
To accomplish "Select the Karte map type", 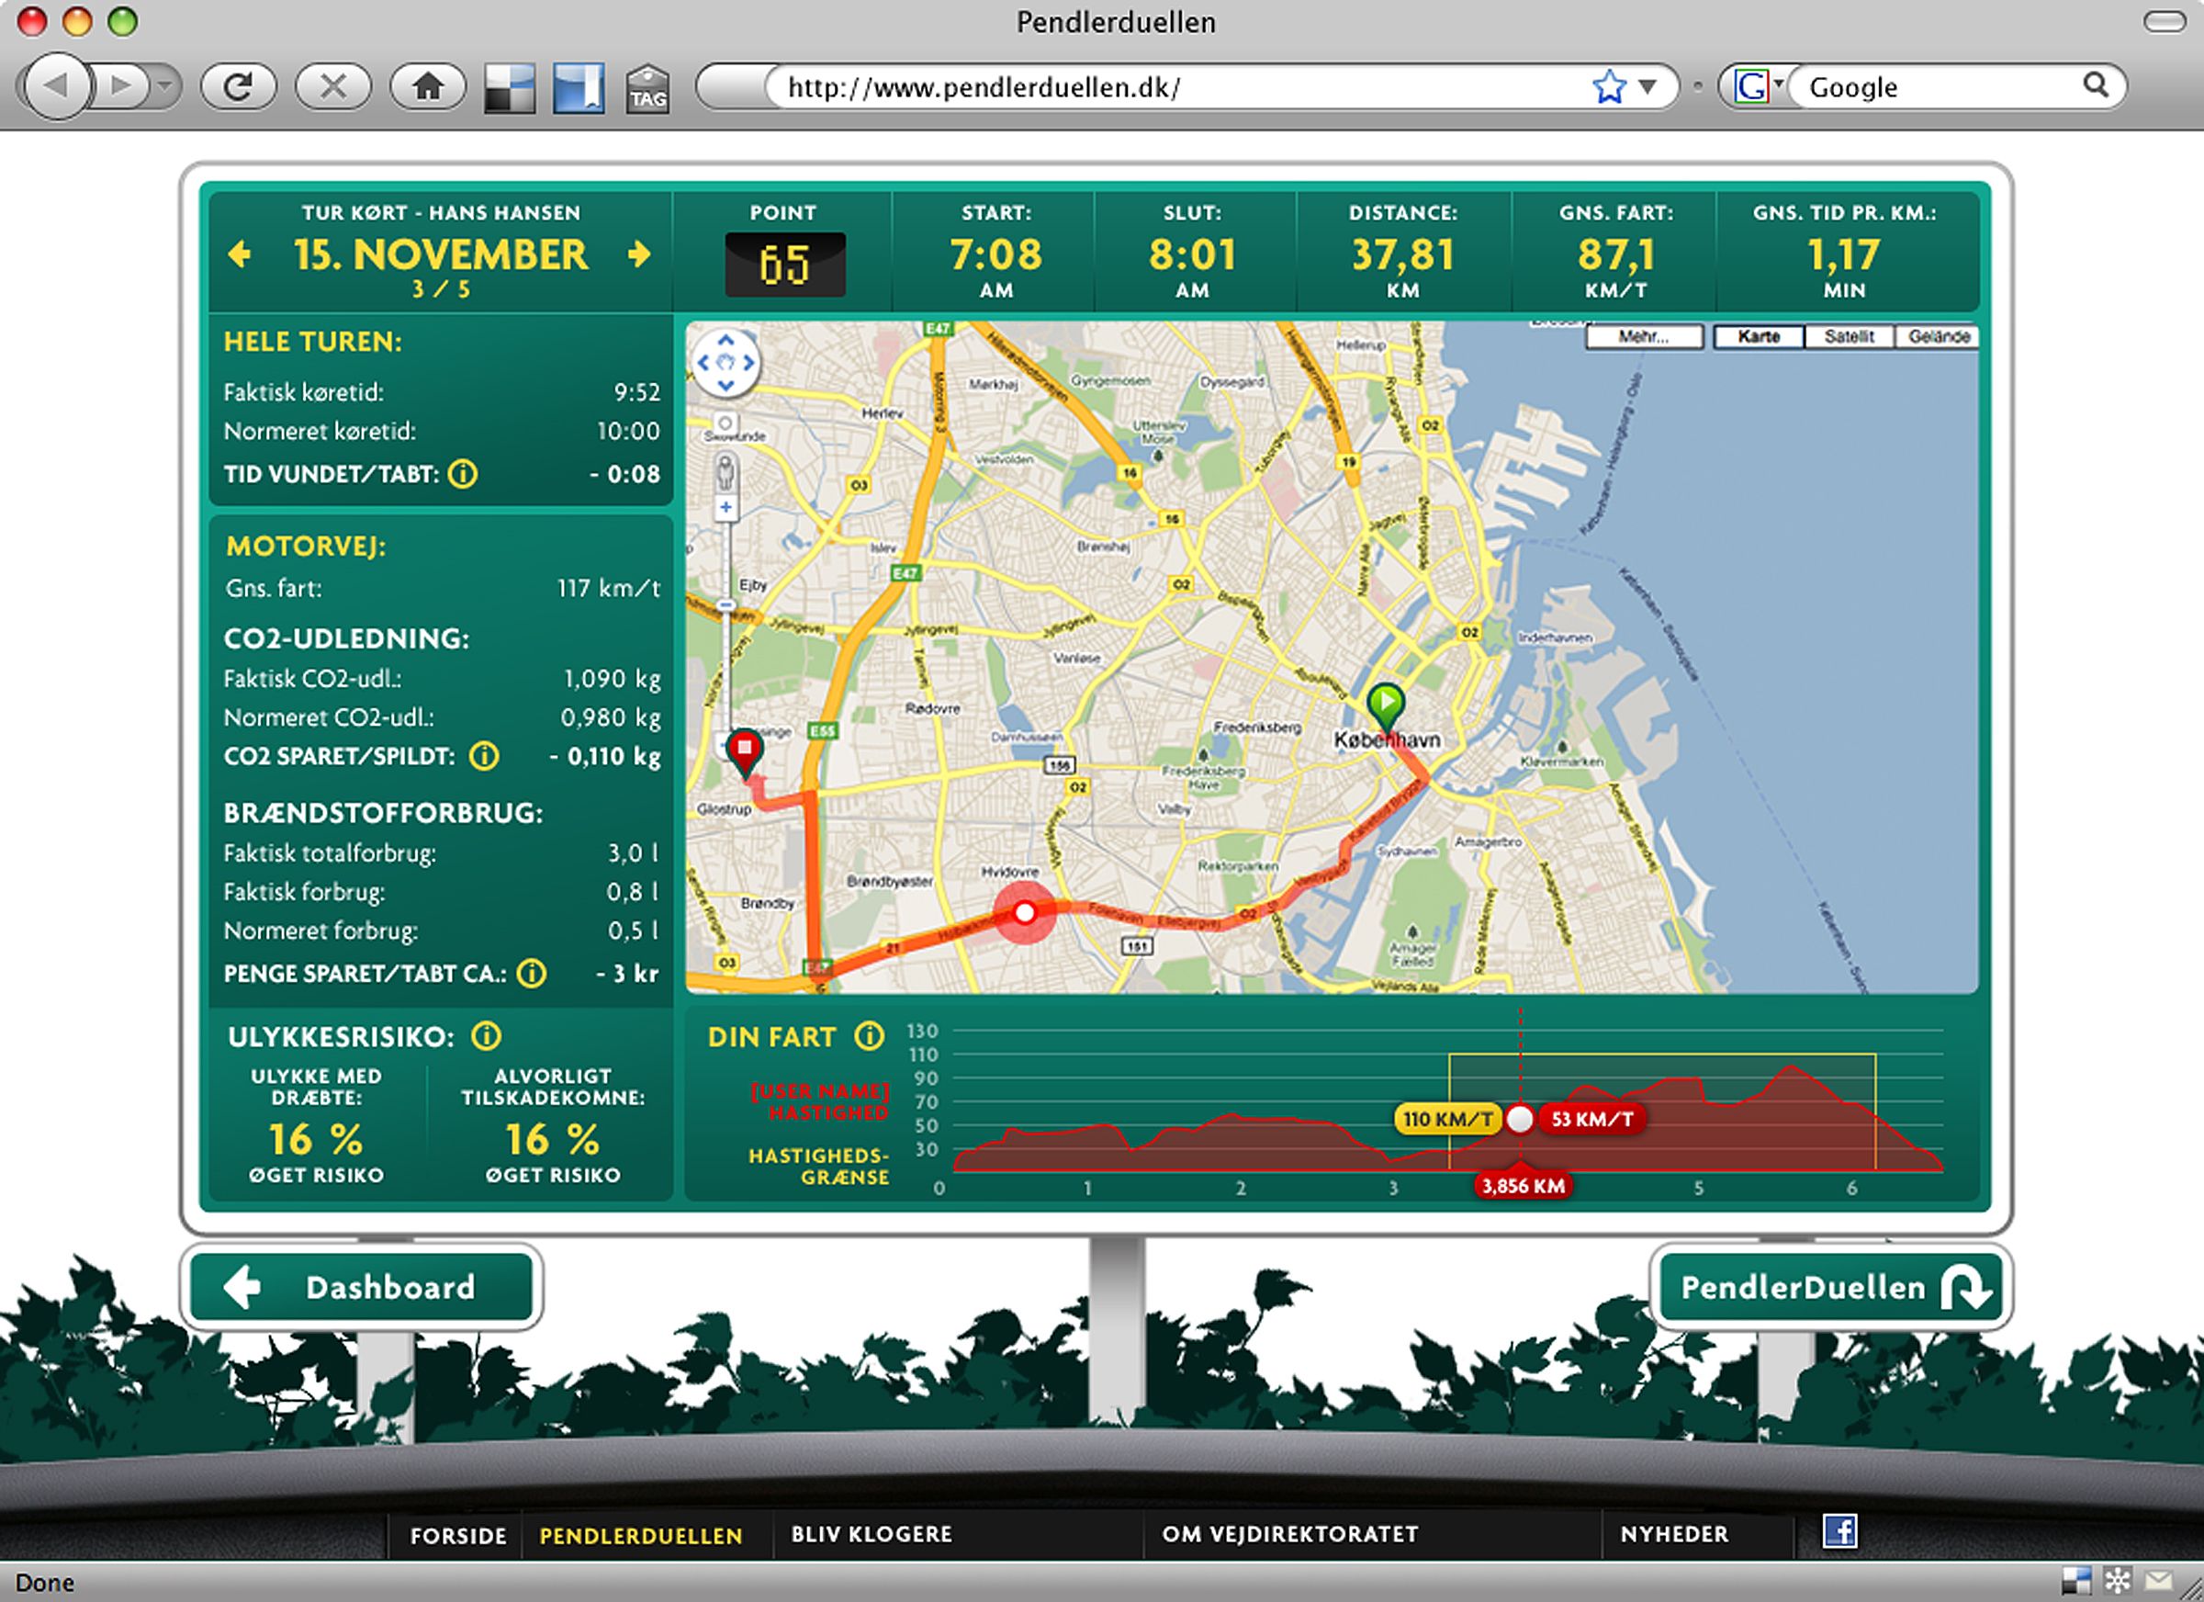I will [1758, 337].
